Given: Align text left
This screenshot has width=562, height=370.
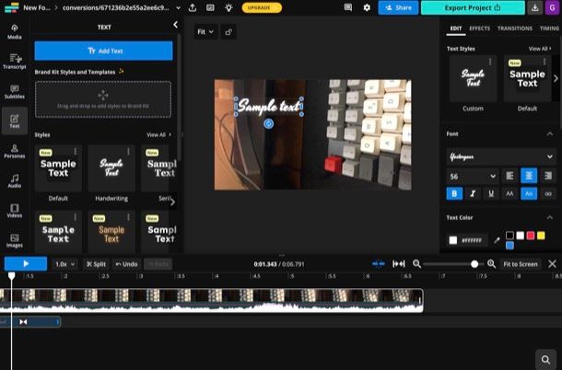Looking at the screenshot, I should pos(509,176).
